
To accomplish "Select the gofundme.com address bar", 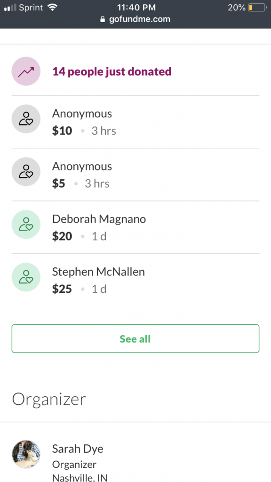I will tap(135, 19).
